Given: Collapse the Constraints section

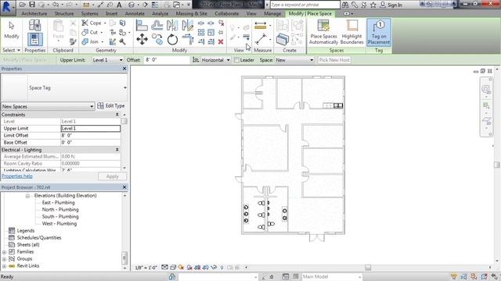Looking at the screenshot, I should [117, 115].
